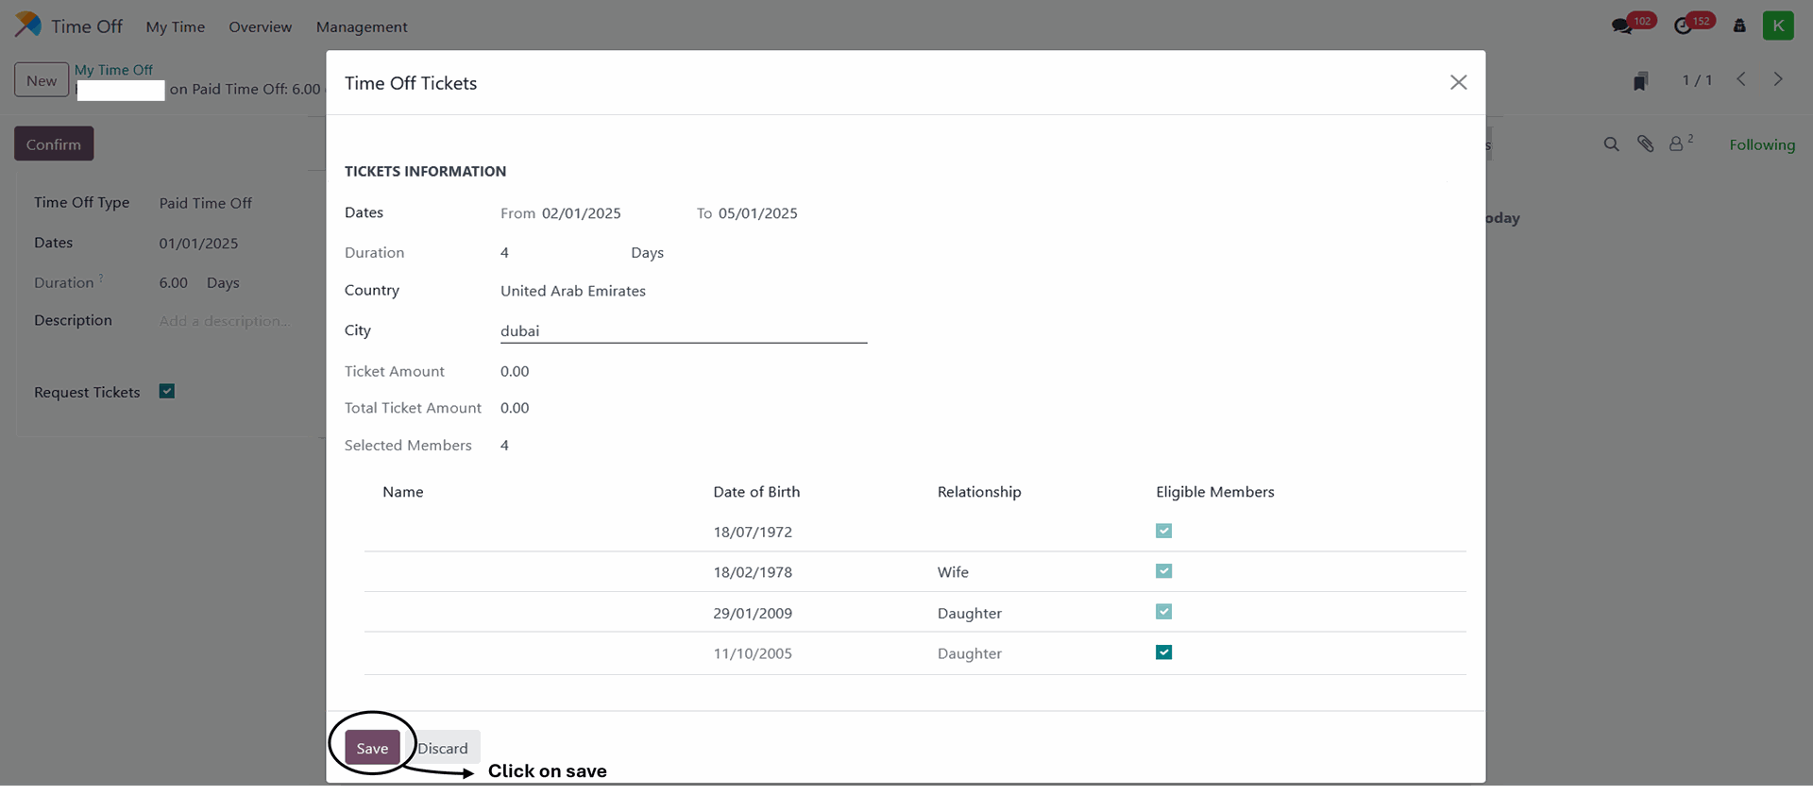
Task: Open the chat messages icon
Action: pos(1622,26)
